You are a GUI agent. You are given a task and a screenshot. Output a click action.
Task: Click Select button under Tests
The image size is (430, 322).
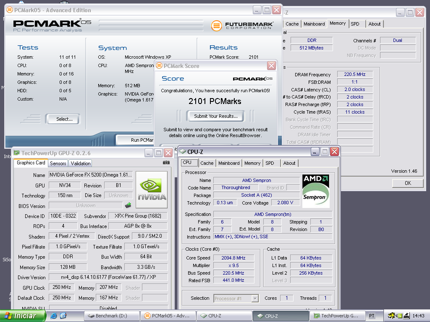63,119
